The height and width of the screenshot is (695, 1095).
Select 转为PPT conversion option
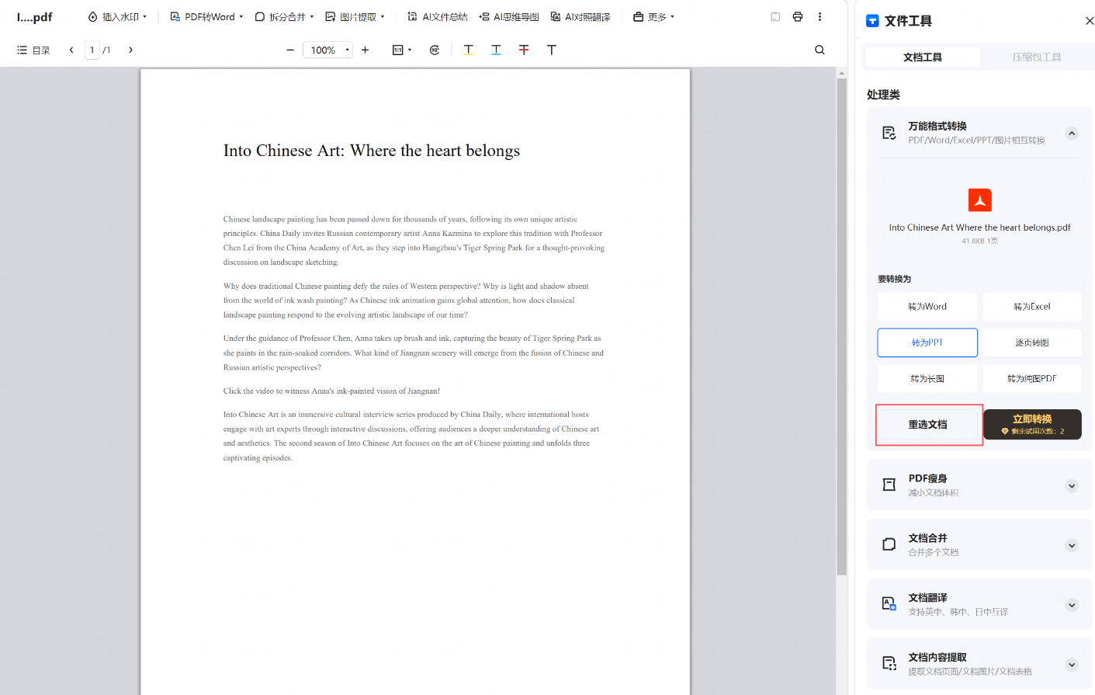pos(927,342)
